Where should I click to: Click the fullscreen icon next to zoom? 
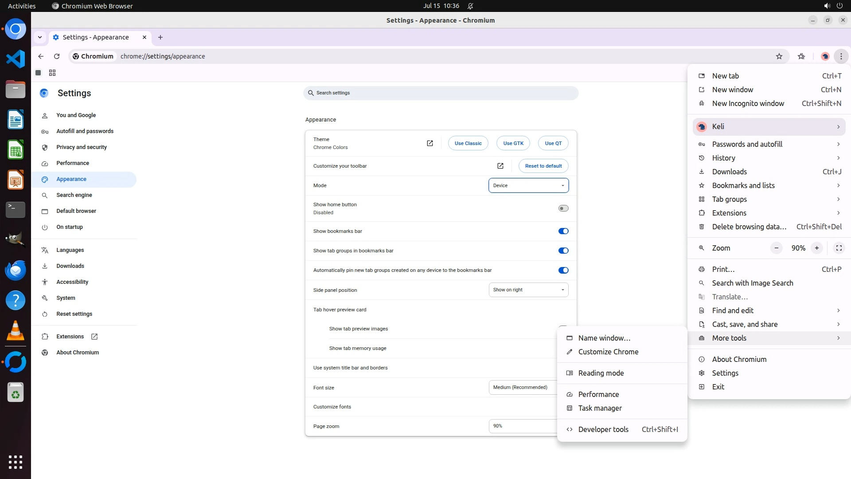(x=839, y=248)
